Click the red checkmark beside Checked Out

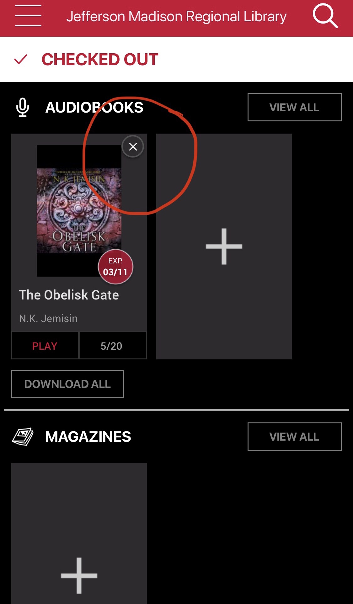click(21, 59)
